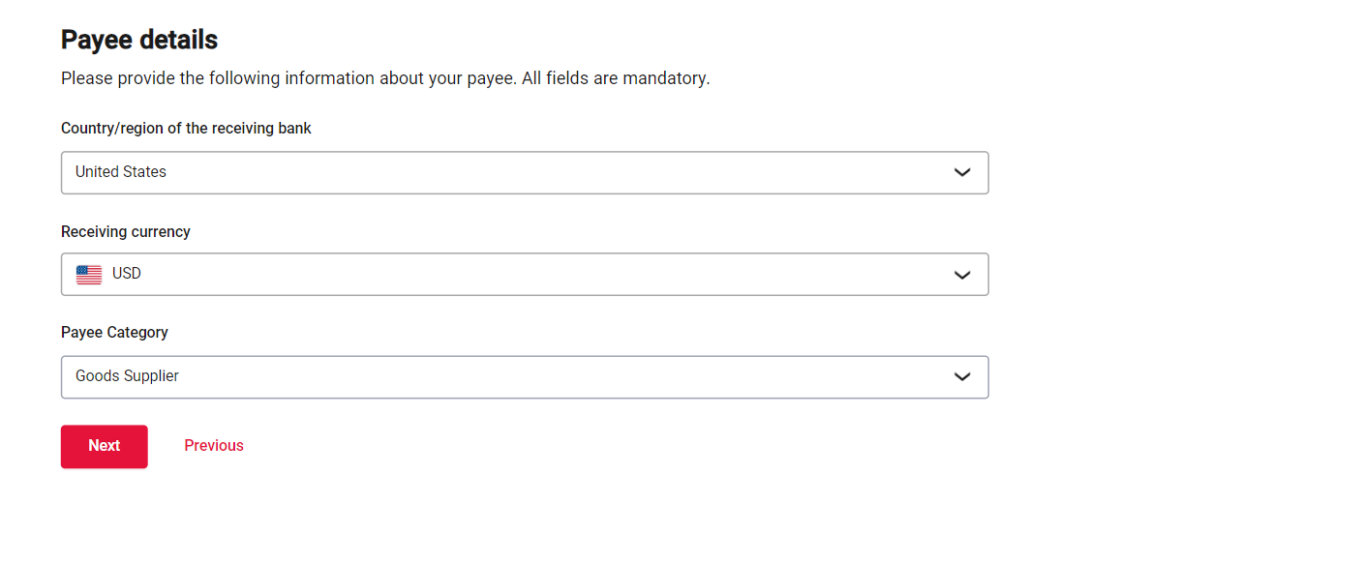Open the Country/region of receiving bank dropdown
This screenshot has height=564, width=1363.
click(x=524, y=172)
